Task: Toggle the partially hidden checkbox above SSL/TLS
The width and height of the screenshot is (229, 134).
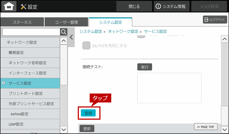Action: point(141,36)
